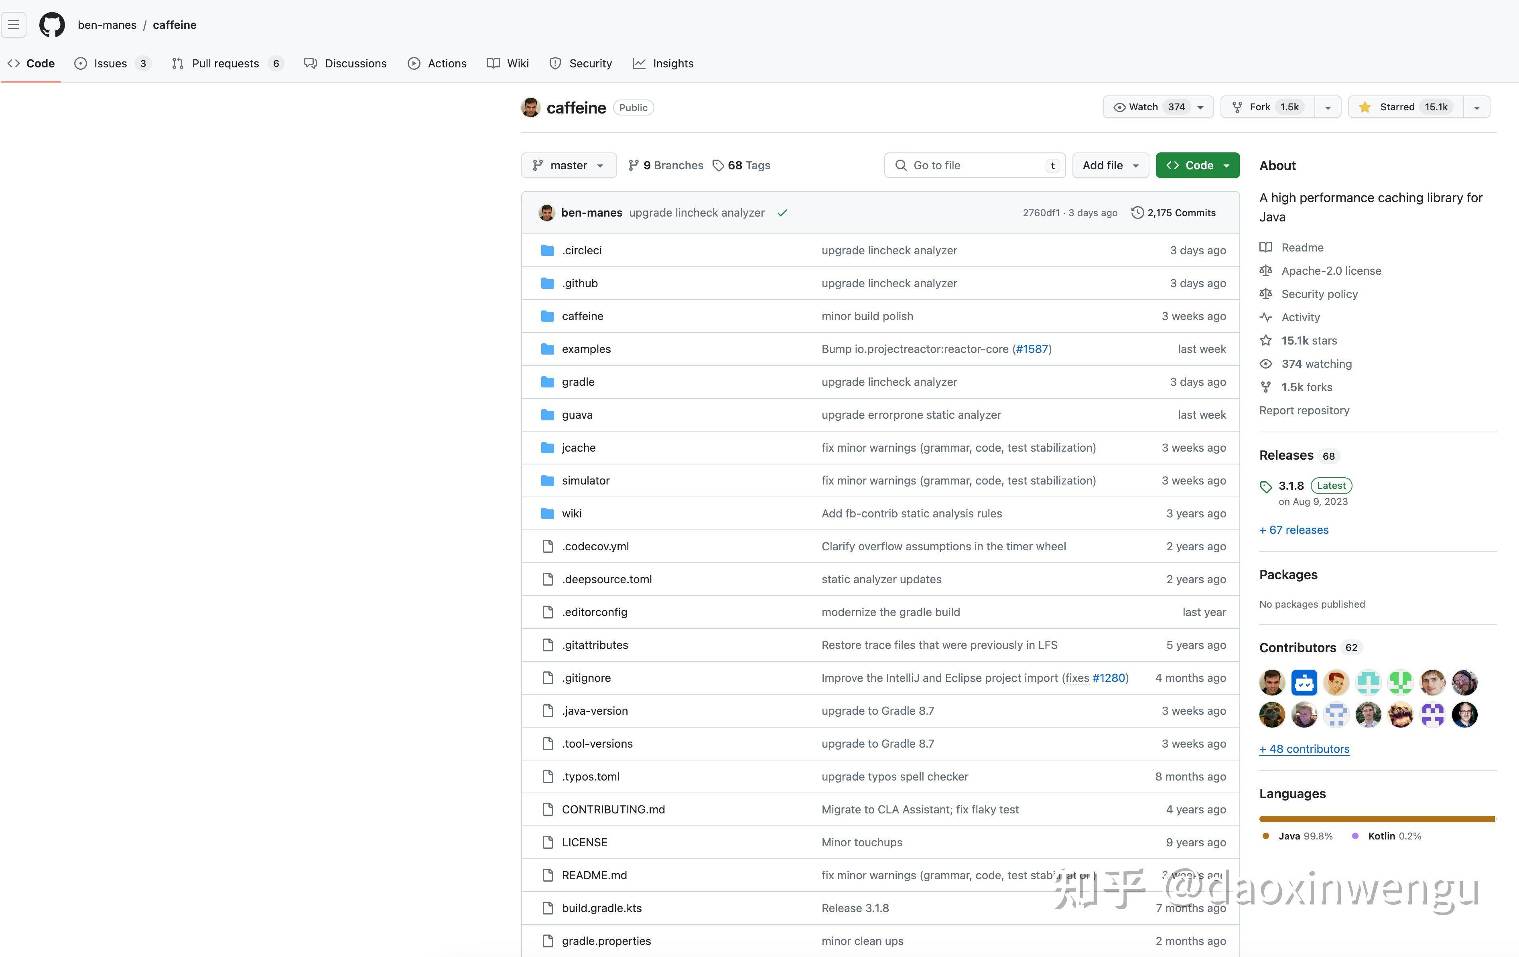This screenshot has width=1519, height=957.
Task: Click commit hash 2760df1
Action: 1041,213
